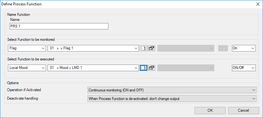Screen dimensions: 263x118
Task: Click the 'Deactivate handling' label
Action: pos(22,98)
